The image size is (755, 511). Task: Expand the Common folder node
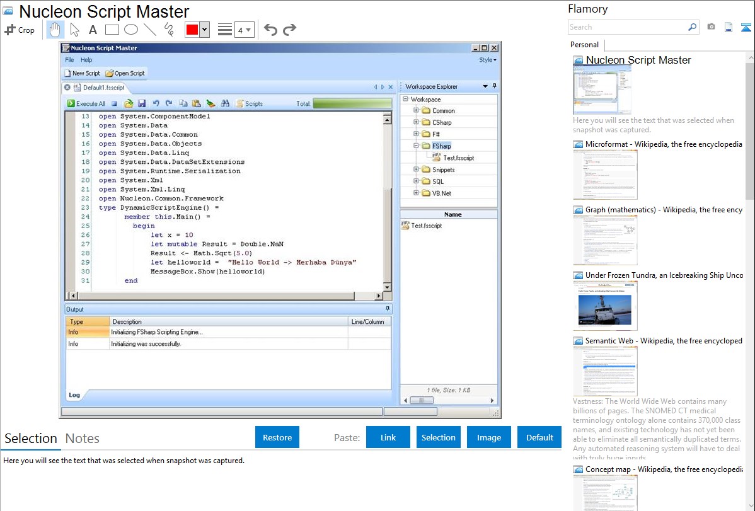416,110
